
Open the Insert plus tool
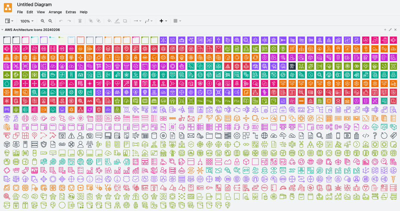[x=161, y=21]
